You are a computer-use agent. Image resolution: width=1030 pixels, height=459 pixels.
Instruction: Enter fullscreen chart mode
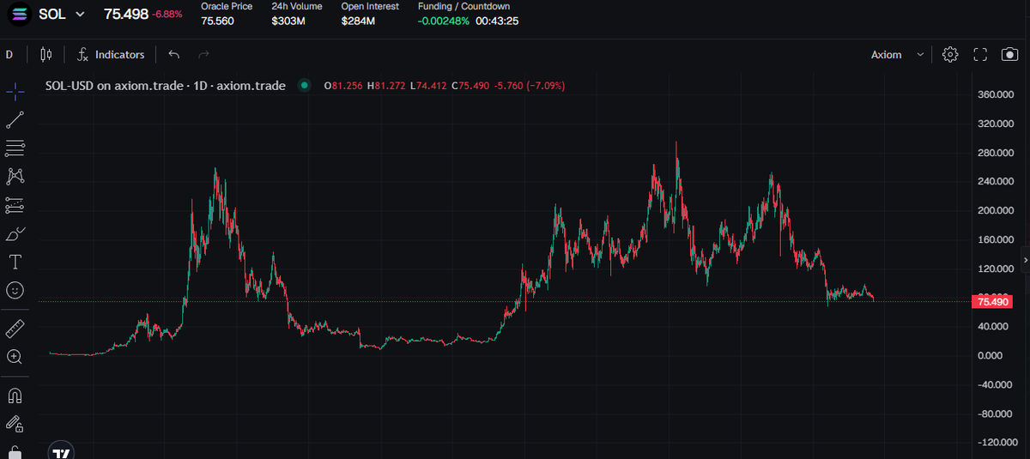[x=980, y=54]
